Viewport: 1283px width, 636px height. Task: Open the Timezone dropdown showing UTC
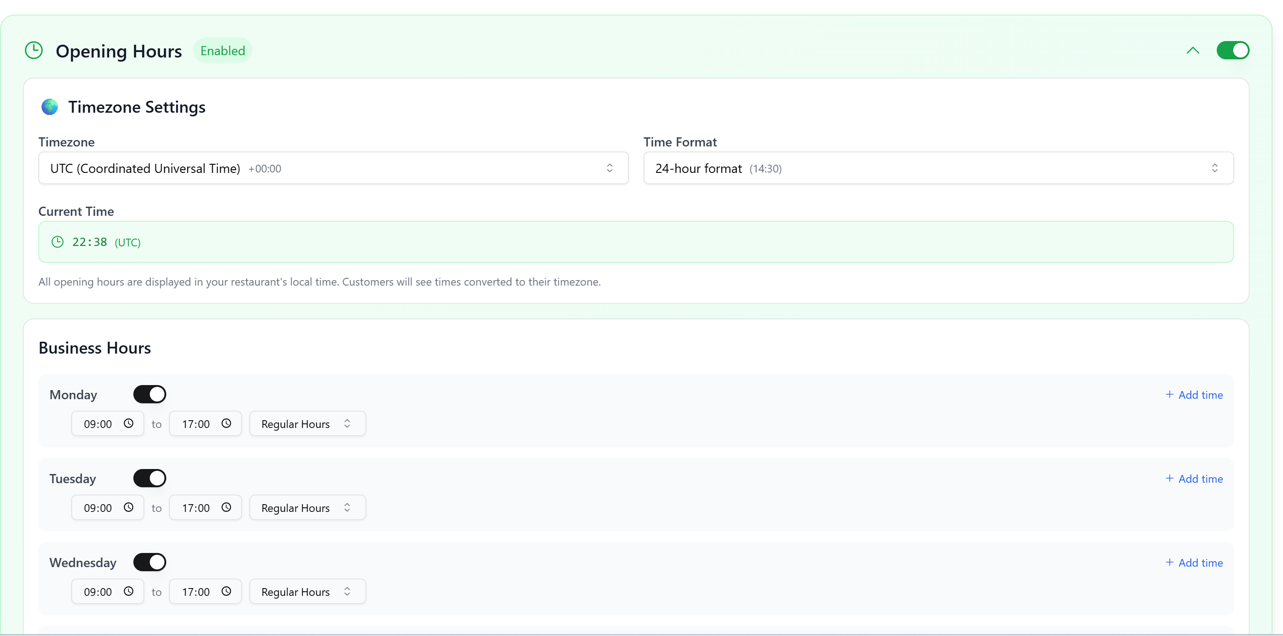[333, 168]
